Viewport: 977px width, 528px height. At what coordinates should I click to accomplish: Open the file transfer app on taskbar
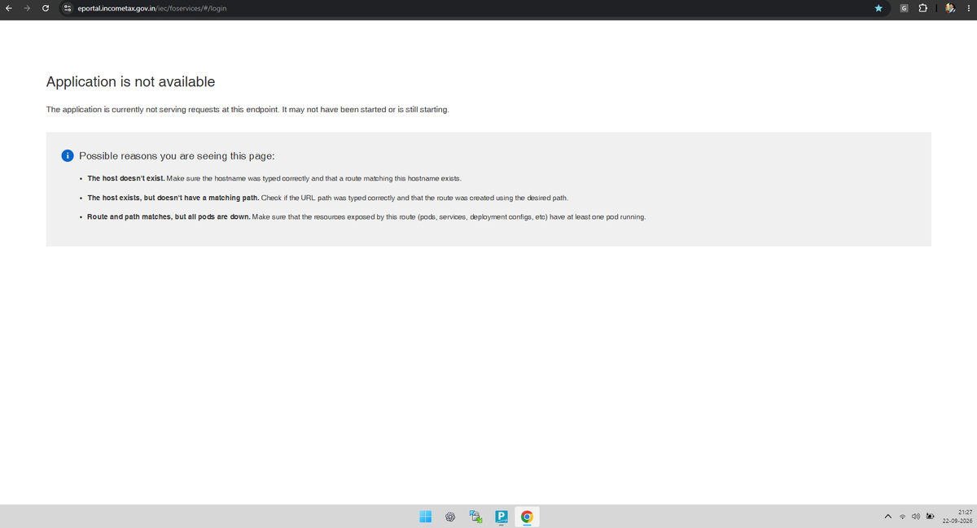pyautogui.click(x=476, y=516)
